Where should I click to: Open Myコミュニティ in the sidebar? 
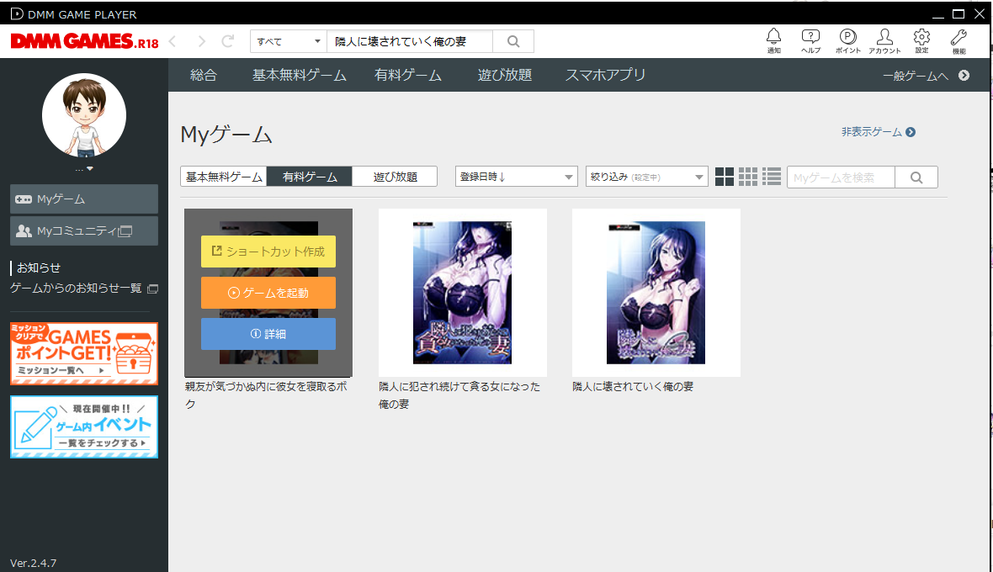point(84,231)
